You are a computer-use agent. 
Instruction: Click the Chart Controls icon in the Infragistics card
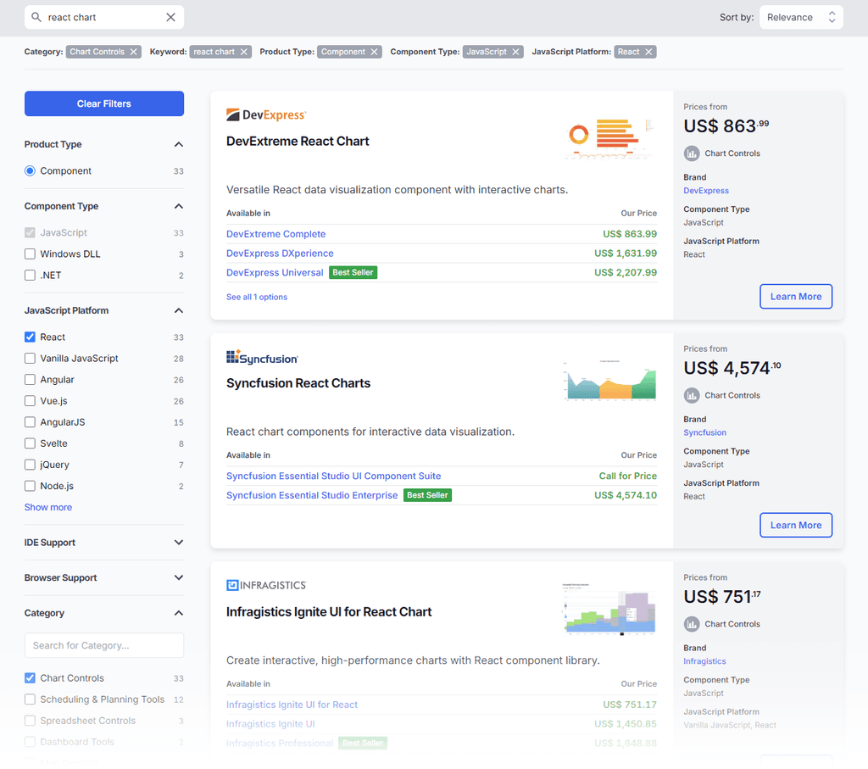692,624
